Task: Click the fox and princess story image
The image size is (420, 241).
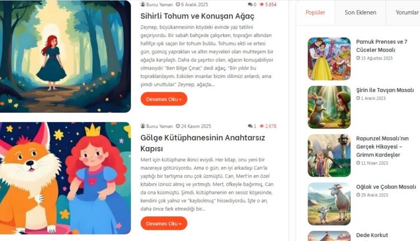Action: coord(66,178)
